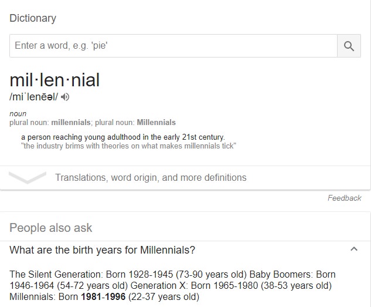371x307 pixels.
Task: Click the Dictionary heading
Action: (x=33, y=18)
